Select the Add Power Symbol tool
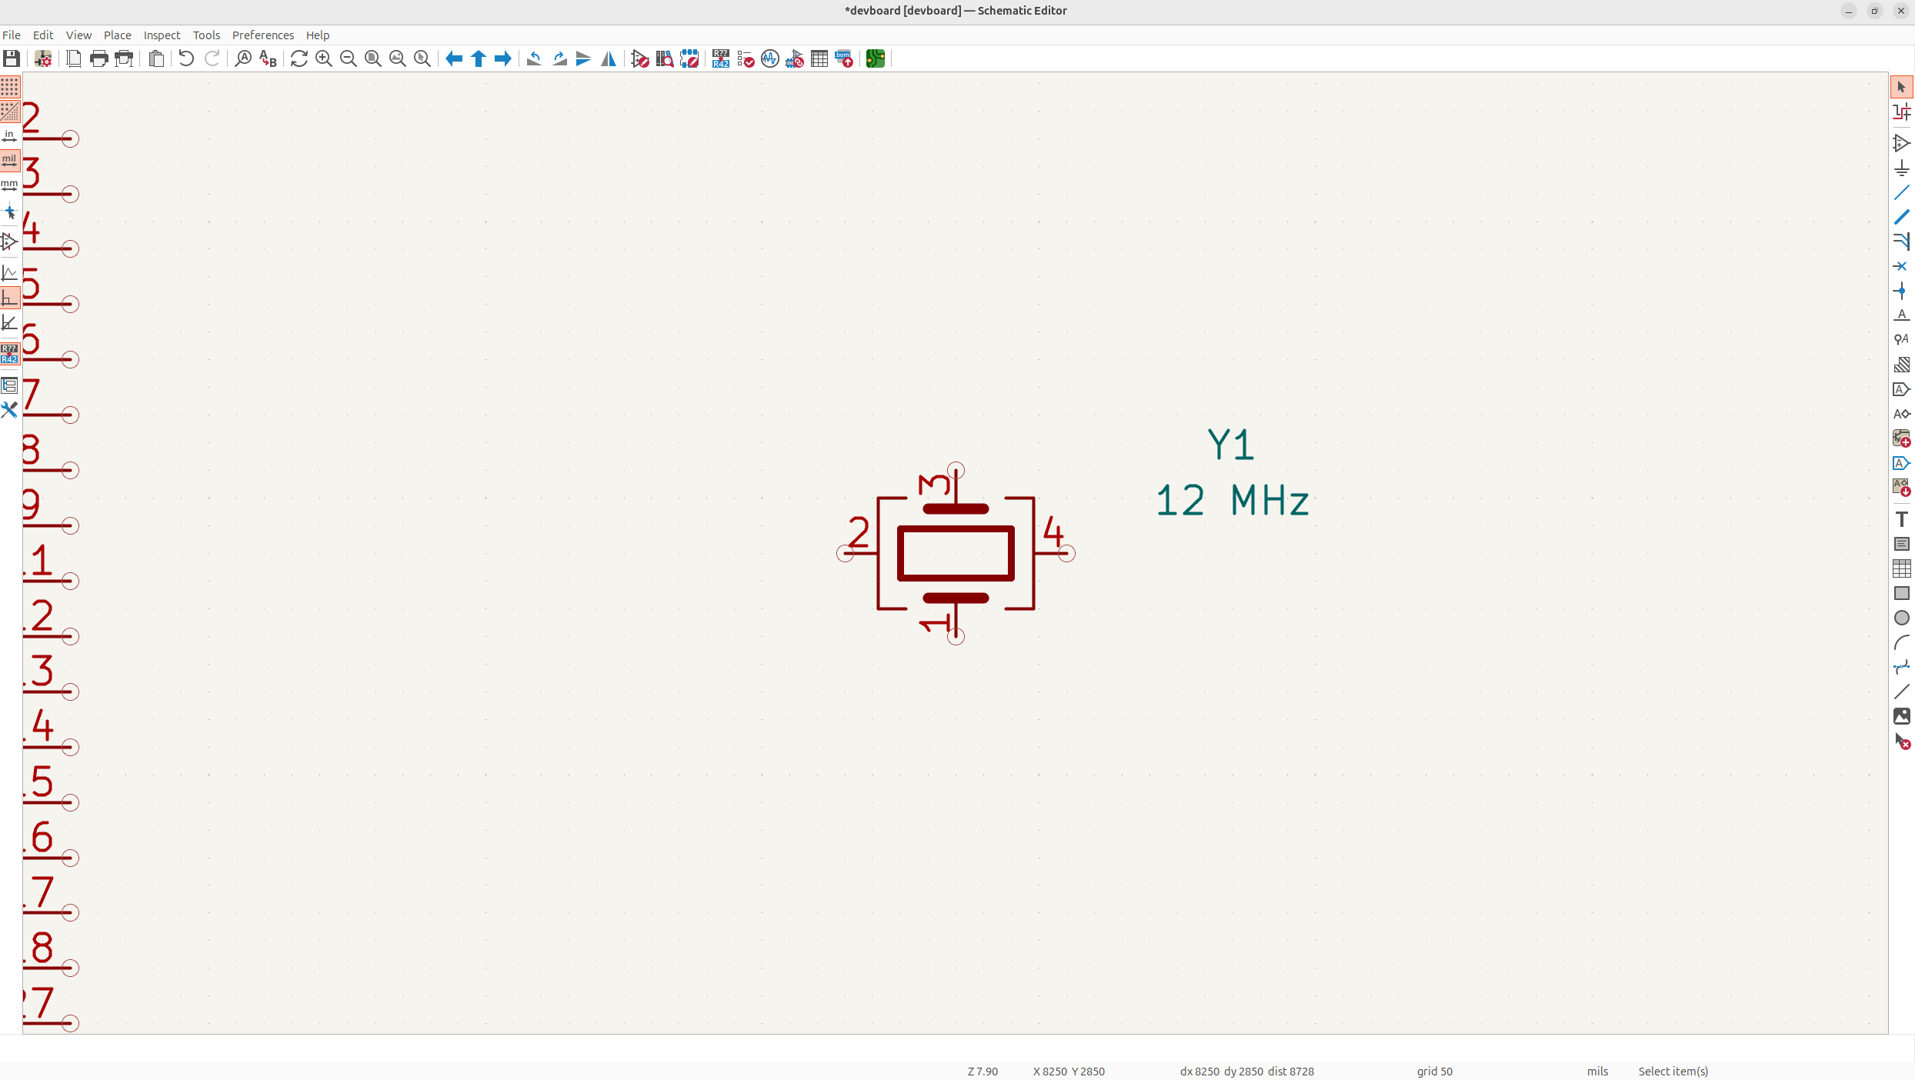 point(1901,168)
